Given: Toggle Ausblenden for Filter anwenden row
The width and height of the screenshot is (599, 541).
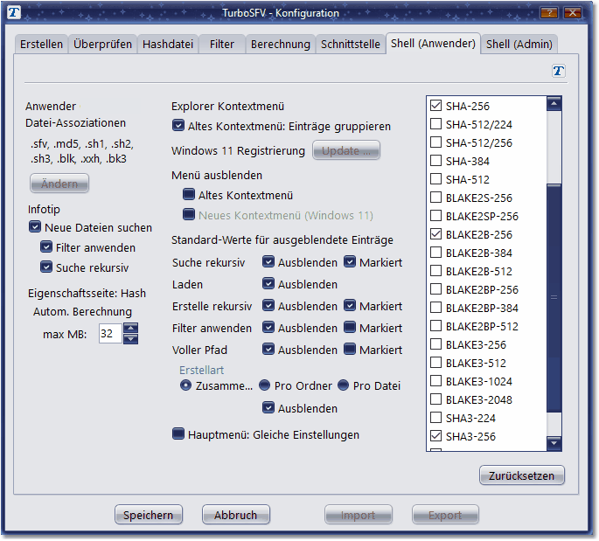Looking at the screenshot, I should point(268,327).
